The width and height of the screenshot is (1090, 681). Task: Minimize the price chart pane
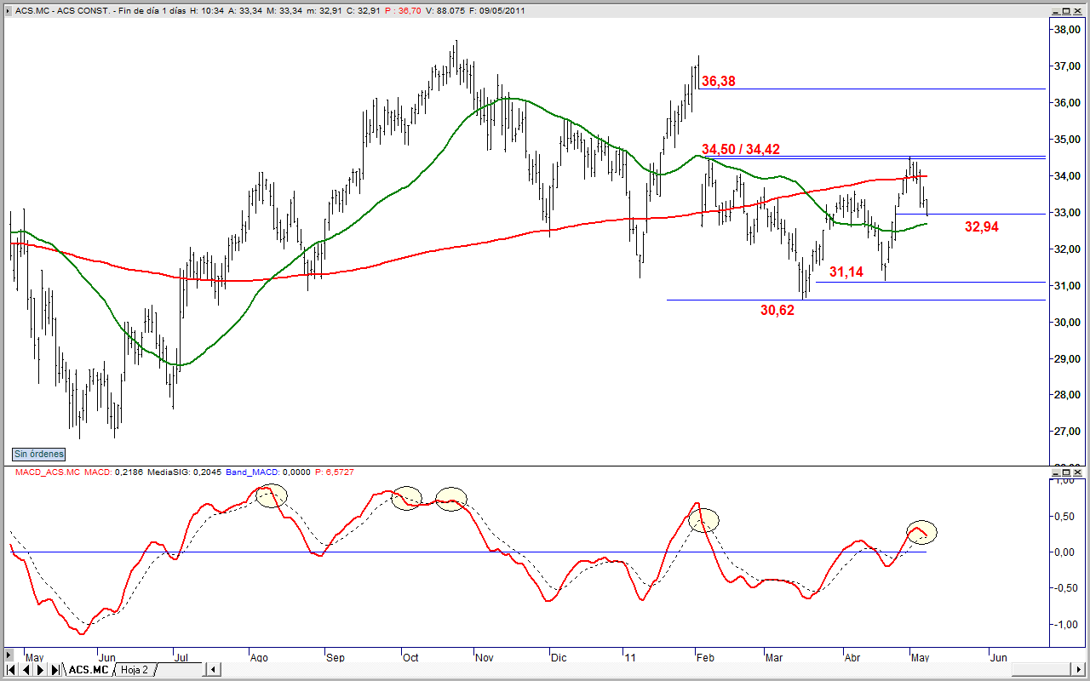[1056, 11]
